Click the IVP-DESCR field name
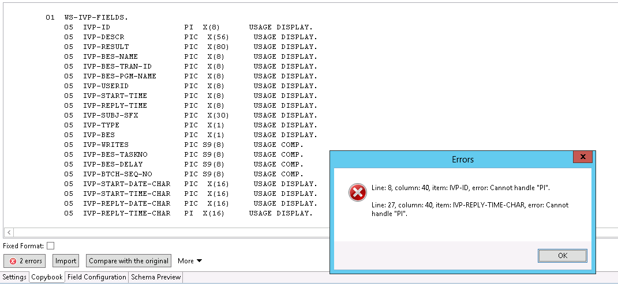 point(104,37)
